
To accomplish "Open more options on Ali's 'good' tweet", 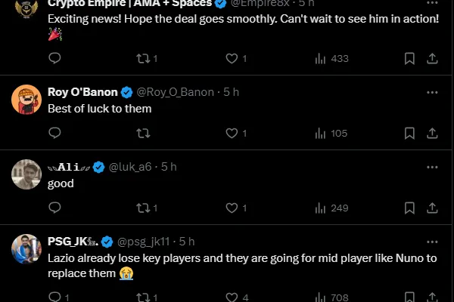I will [432, 167].
